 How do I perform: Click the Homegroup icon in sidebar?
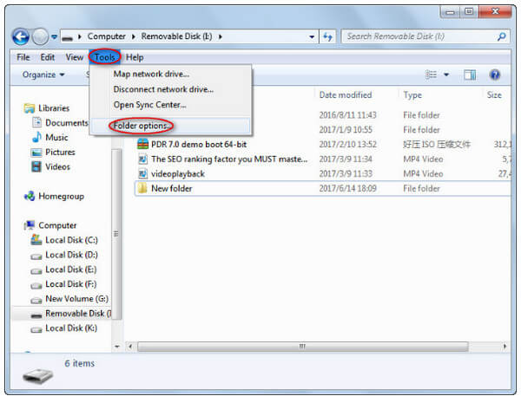[30, 197]
